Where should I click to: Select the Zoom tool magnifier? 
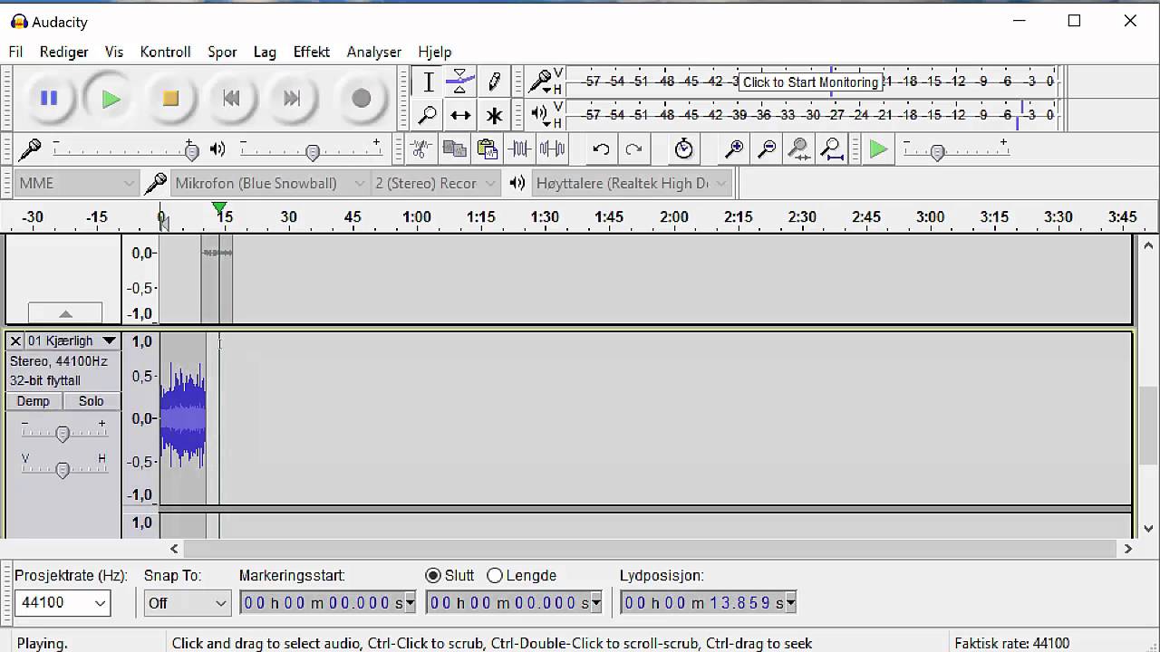tap(428, 115)
